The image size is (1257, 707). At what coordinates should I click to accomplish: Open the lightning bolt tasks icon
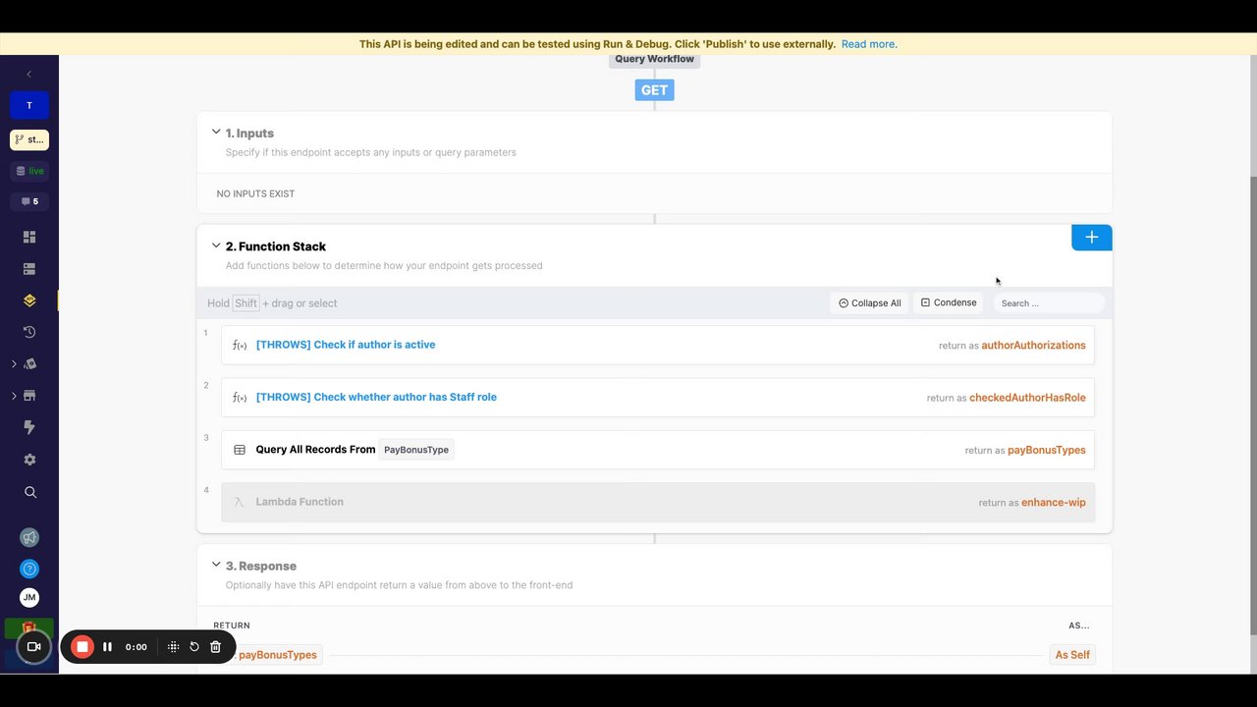(x=29, y=427)
